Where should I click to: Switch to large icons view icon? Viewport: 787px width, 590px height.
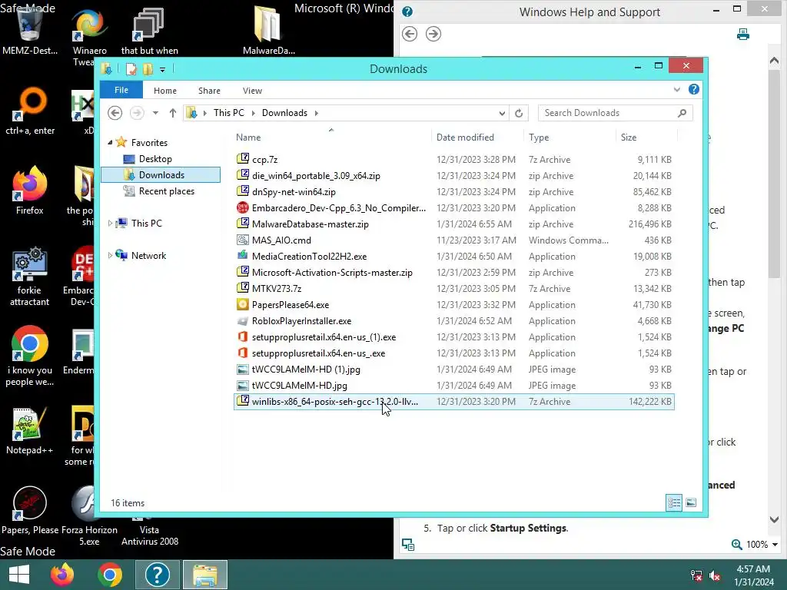click(x=691, y=502)
